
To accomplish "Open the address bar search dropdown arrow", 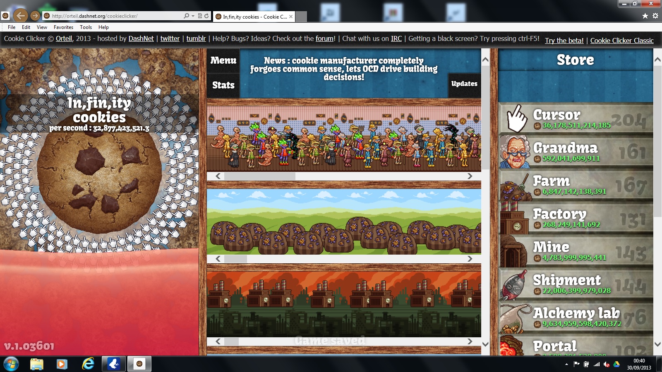I will [x=193, y=16].
